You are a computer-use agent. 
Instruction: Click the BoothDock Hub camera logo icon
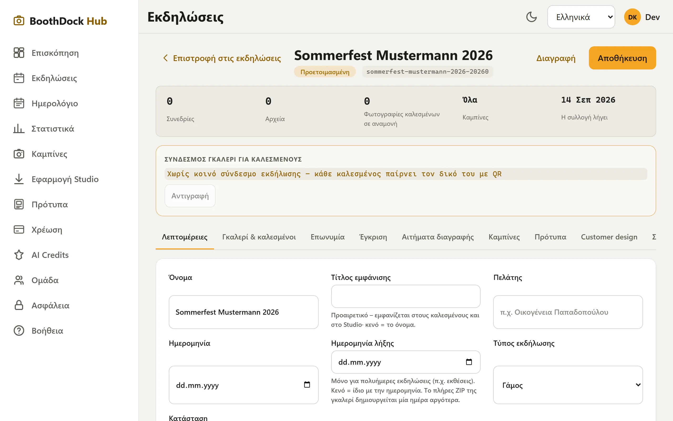[19, 21]
